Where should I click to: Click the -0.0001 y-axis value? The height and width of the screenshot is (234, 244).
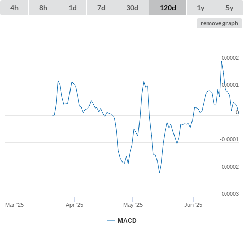point(229,139)
